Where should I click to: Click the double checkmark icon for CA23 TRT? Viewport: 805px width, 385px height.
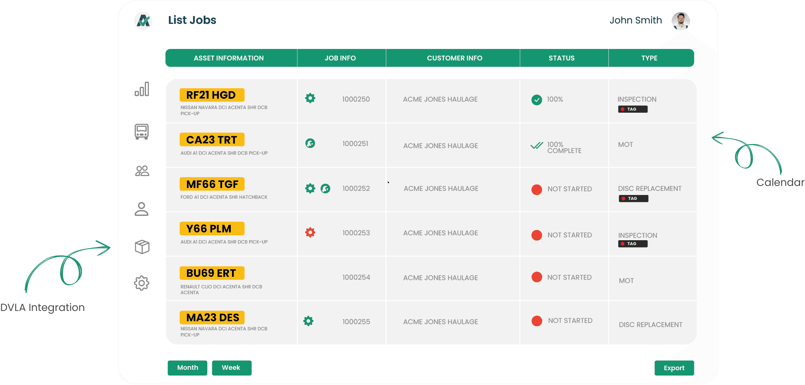tap(537, 145)
